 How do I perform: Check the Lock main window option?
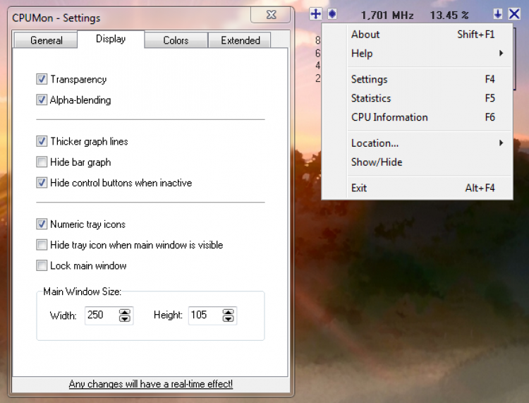[42, 265]
